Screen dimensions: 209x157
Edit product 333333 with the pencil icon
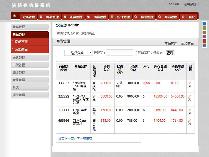(x=190, y=83)
